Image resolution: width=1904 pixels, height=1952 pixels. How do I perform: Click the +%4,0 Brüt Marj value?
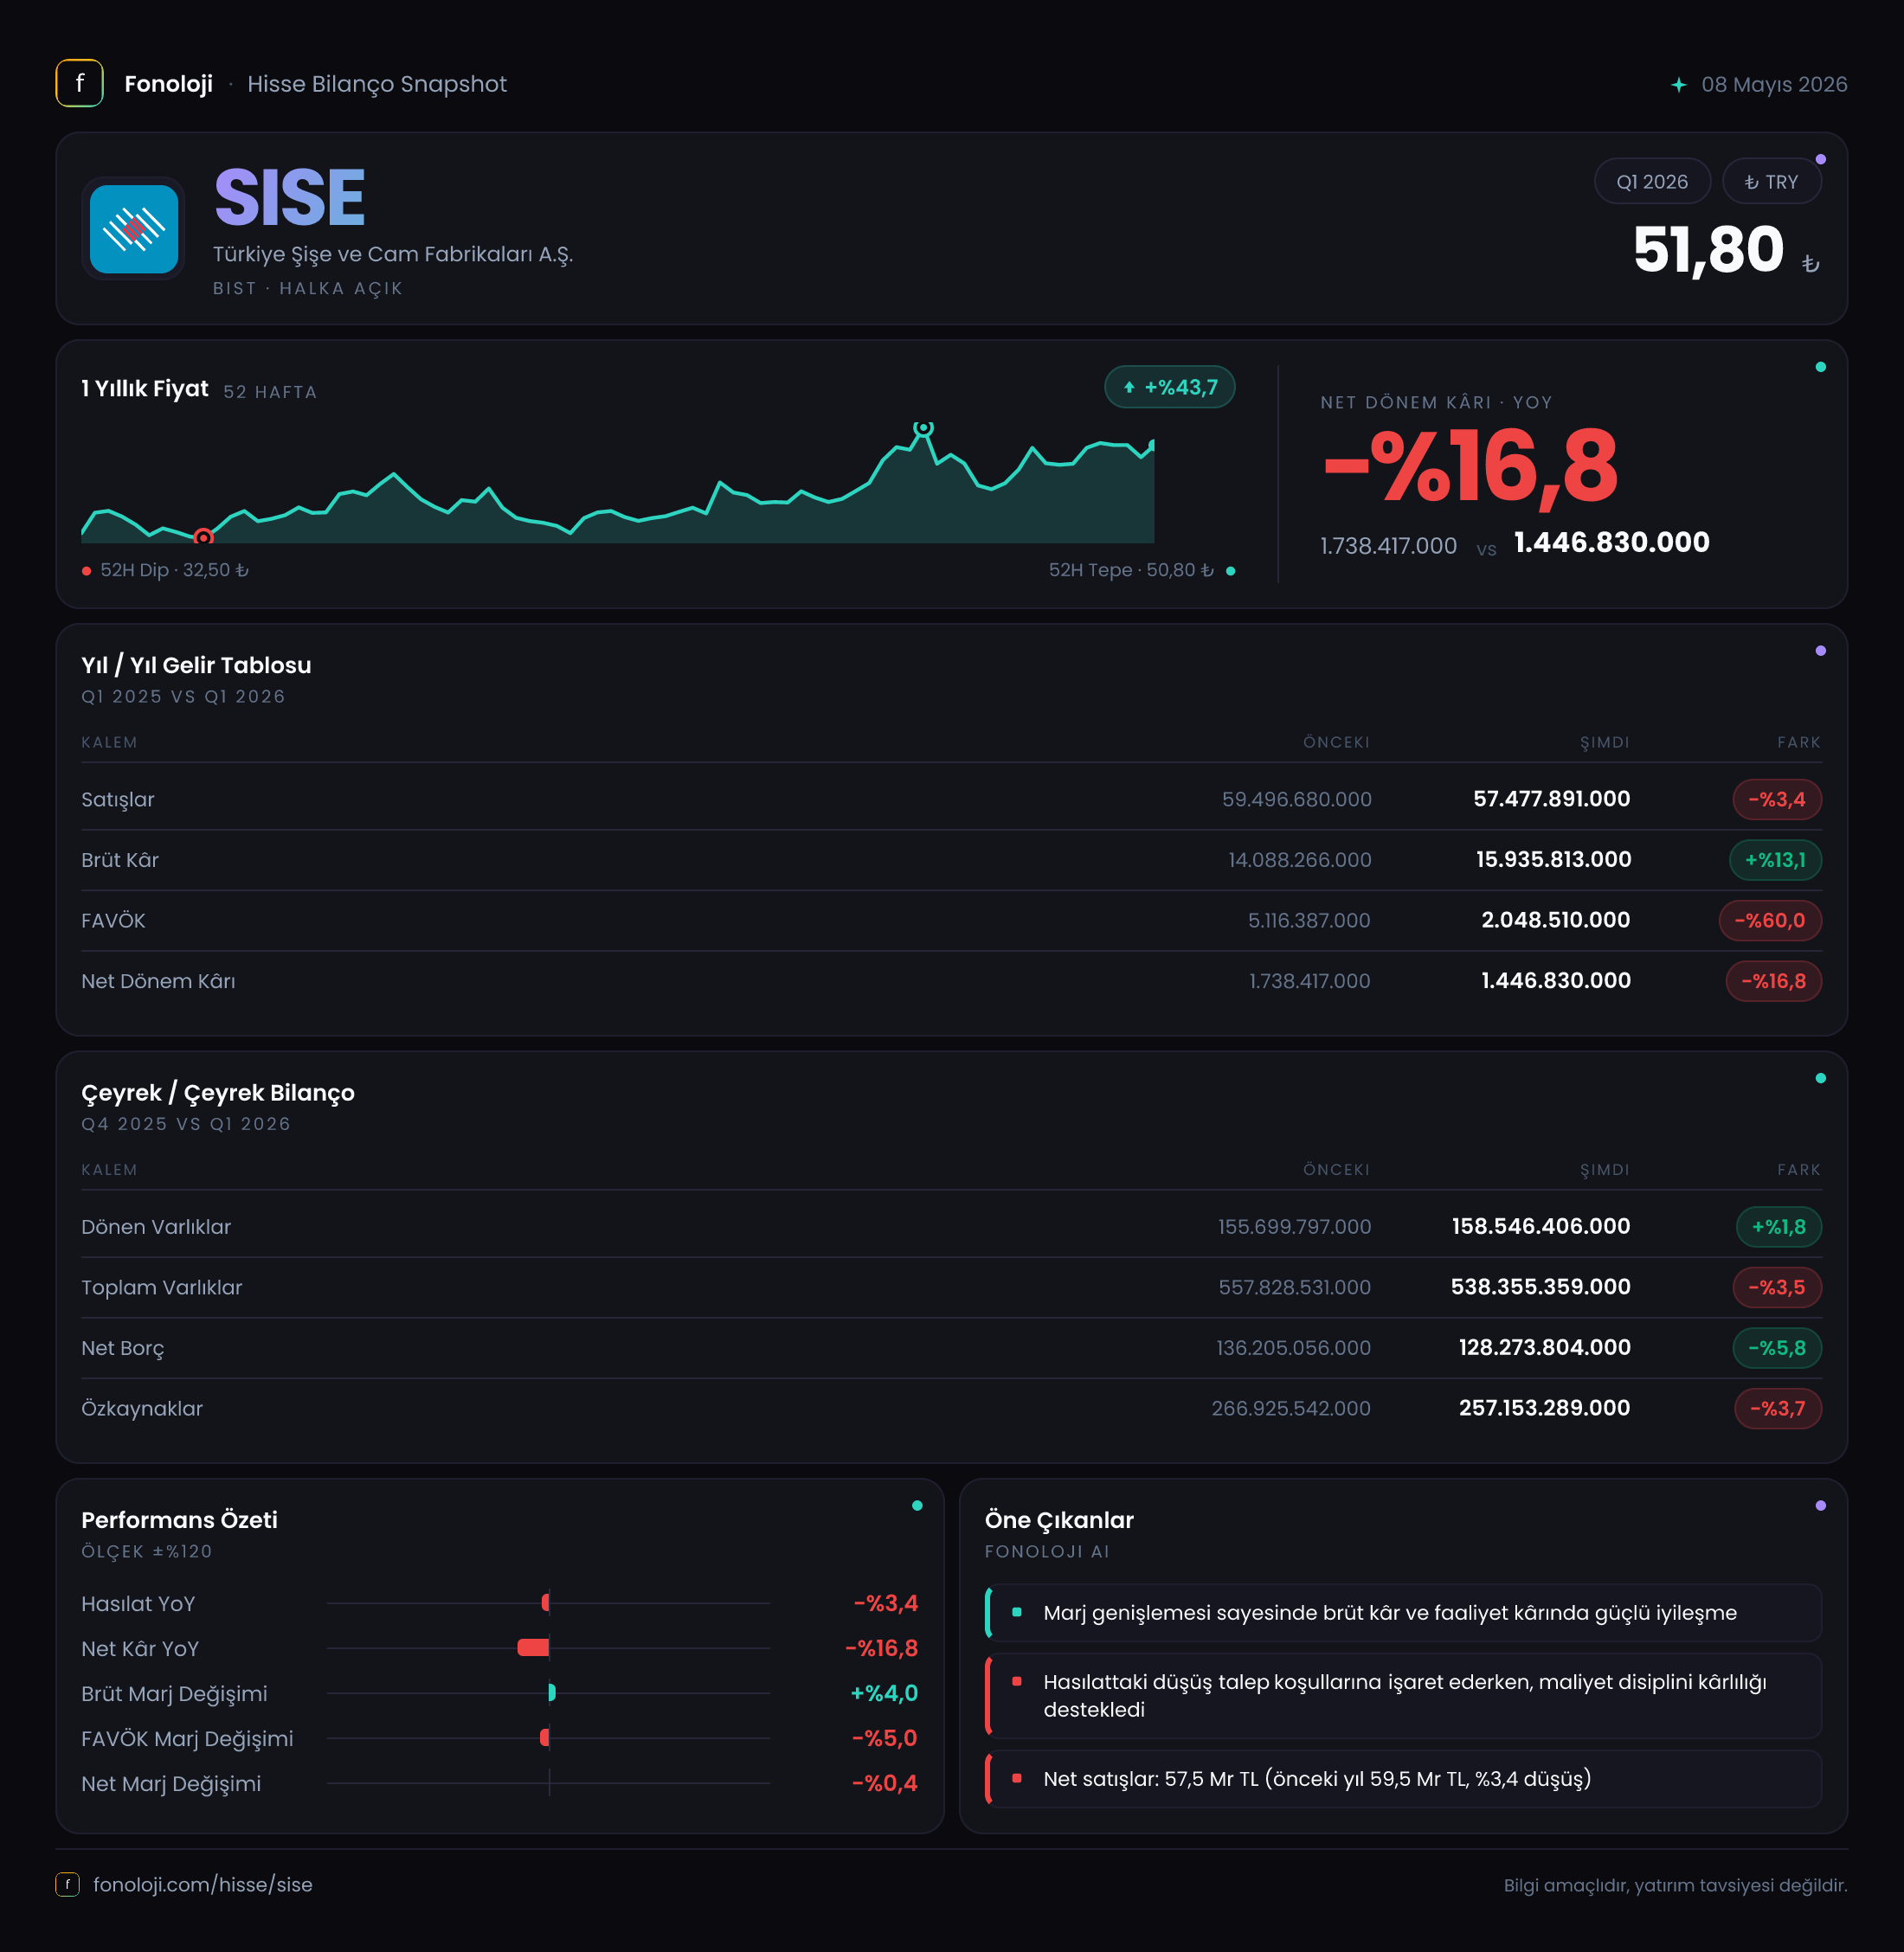[884, 1693]
